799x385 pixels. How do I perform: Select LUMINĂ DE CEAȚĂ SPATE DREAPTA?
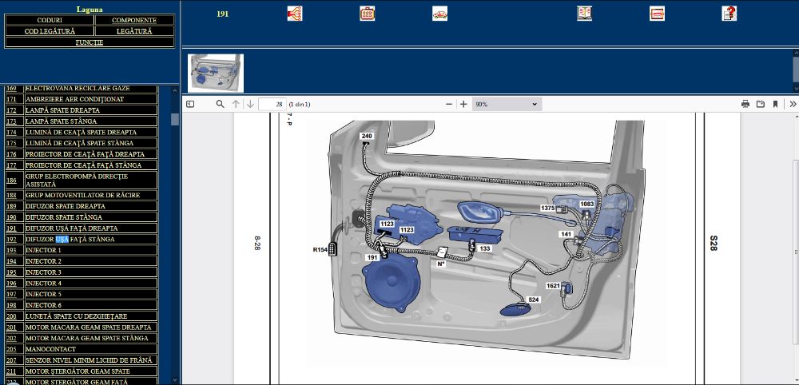(91, 132)
